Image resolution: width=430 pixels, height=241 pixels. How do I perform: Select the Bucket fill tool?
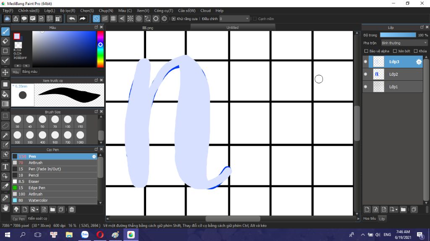coord(5,94)
